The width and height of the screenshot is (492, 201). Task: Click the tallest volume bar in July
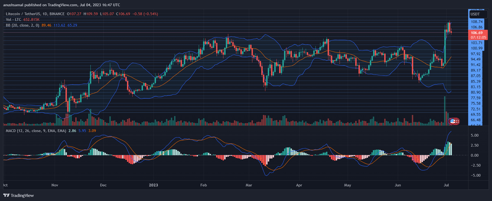coord(445,111)
